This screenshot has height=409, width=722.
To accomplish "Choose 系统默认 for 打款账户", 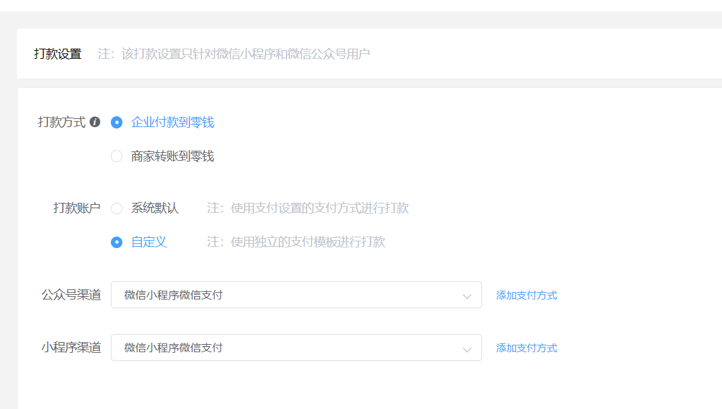I will point(116,208).
